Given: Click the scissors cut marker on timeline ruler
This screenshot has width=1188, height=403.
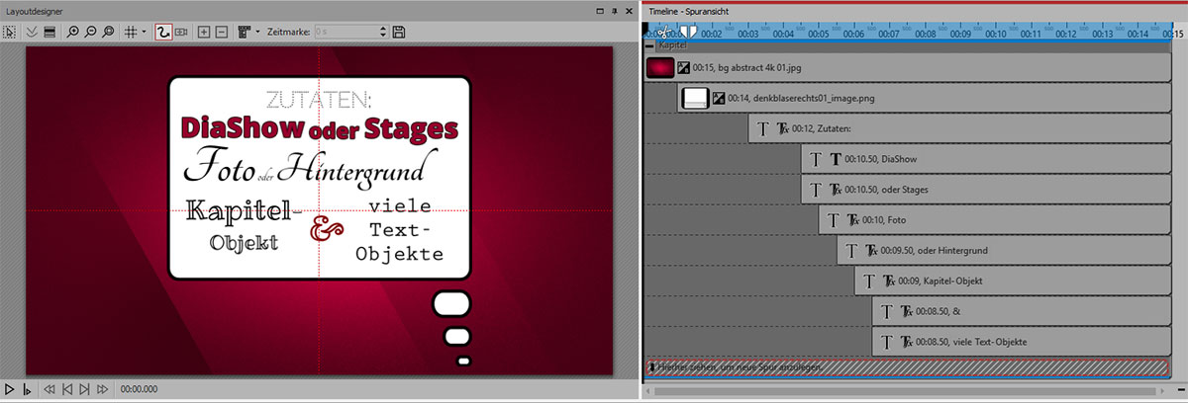Looking at the screenshot, I should click(x=664, y=32).
